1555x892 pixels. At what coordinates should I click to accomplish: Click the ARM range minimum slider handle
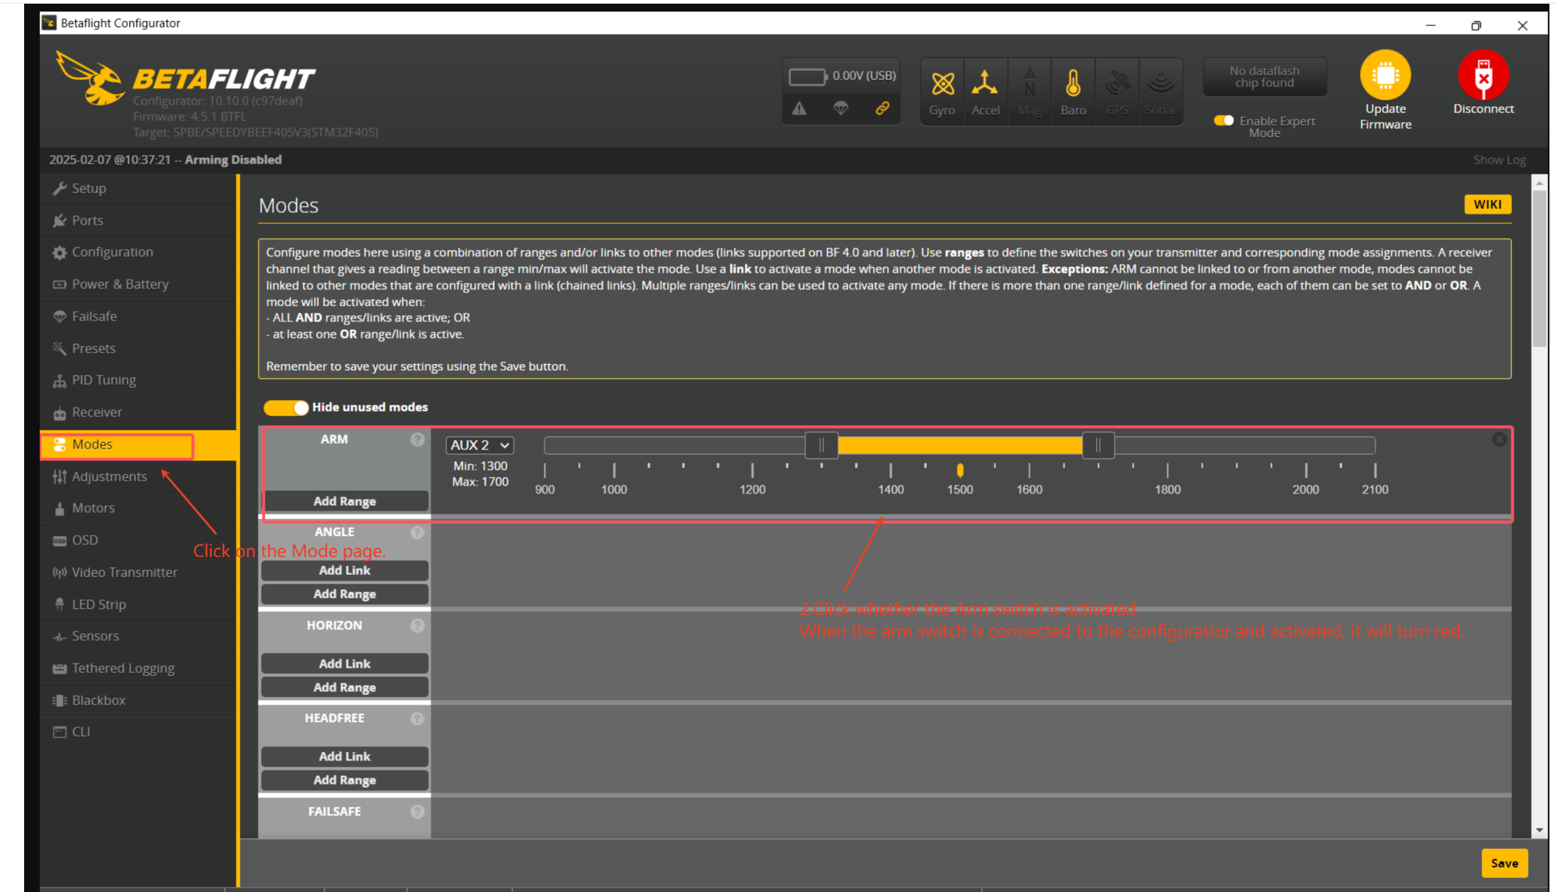coord(821,445)
